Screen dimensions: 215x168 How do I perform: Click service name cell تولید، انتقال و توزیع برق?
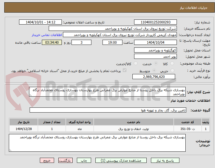click(x=134, y=129)
